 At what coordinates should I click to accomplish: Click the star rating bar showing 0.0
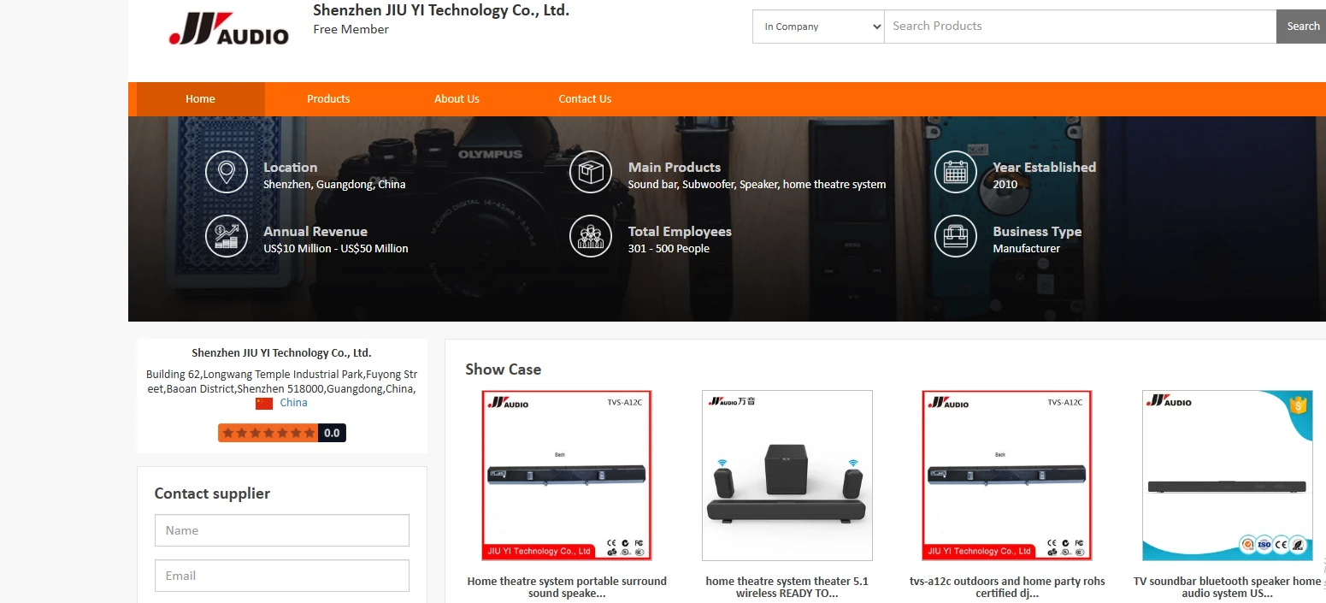tap(282, 433)
